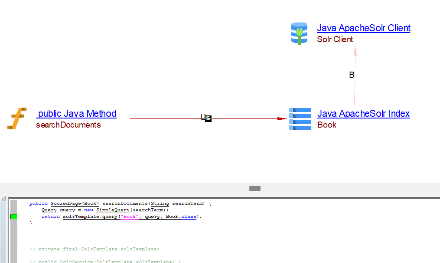Grab the gray splitter handle between panes
This screenshot has width=440, height=263.
point(255,188)
